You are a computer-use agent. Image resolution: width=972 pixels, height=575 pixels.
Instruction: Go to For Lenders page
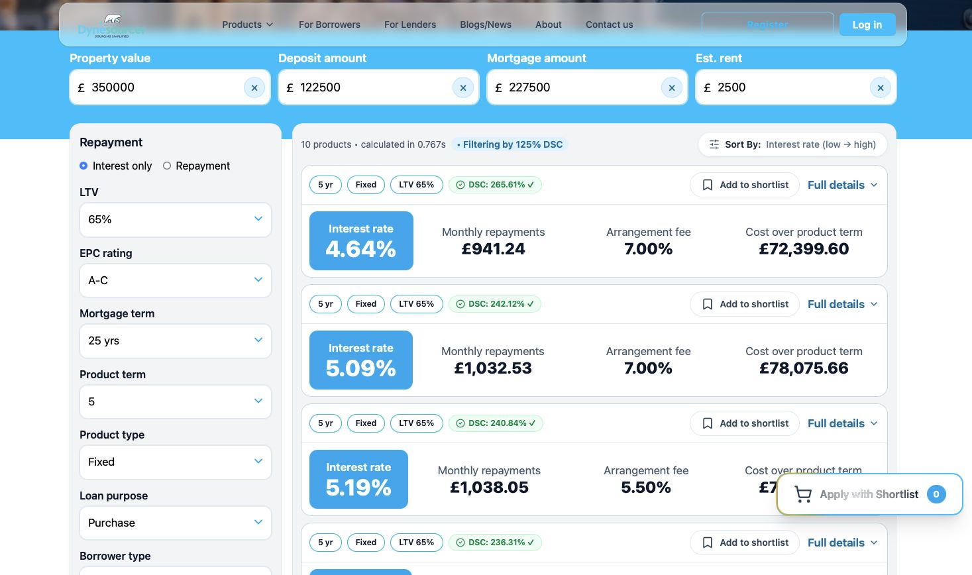tap(410, 25)
